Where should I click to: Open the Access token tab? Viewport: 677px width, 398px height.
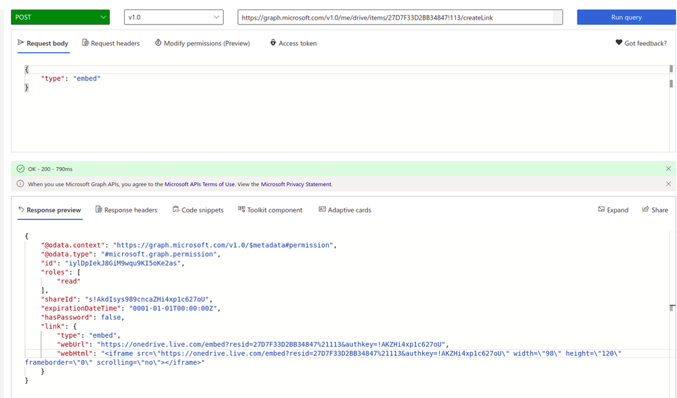293,43
